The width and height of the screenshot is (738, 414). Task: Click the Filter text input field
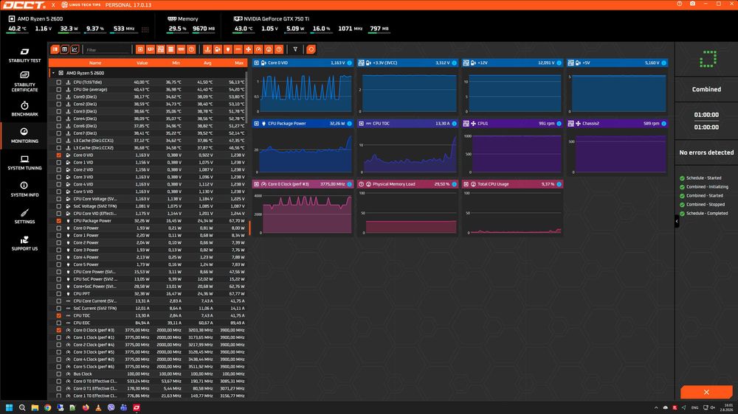tap(108, 49)
